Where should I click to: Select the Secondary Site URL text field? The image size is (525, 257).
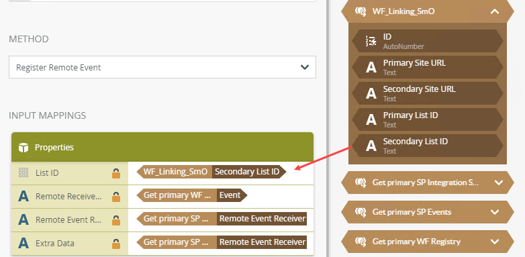[428, 93]
